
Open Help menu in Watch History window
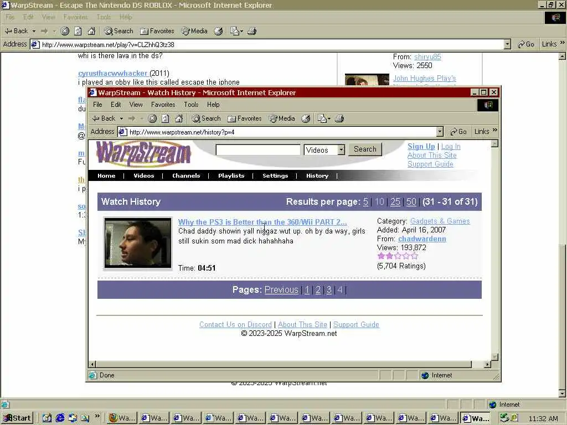coord(213,105)
